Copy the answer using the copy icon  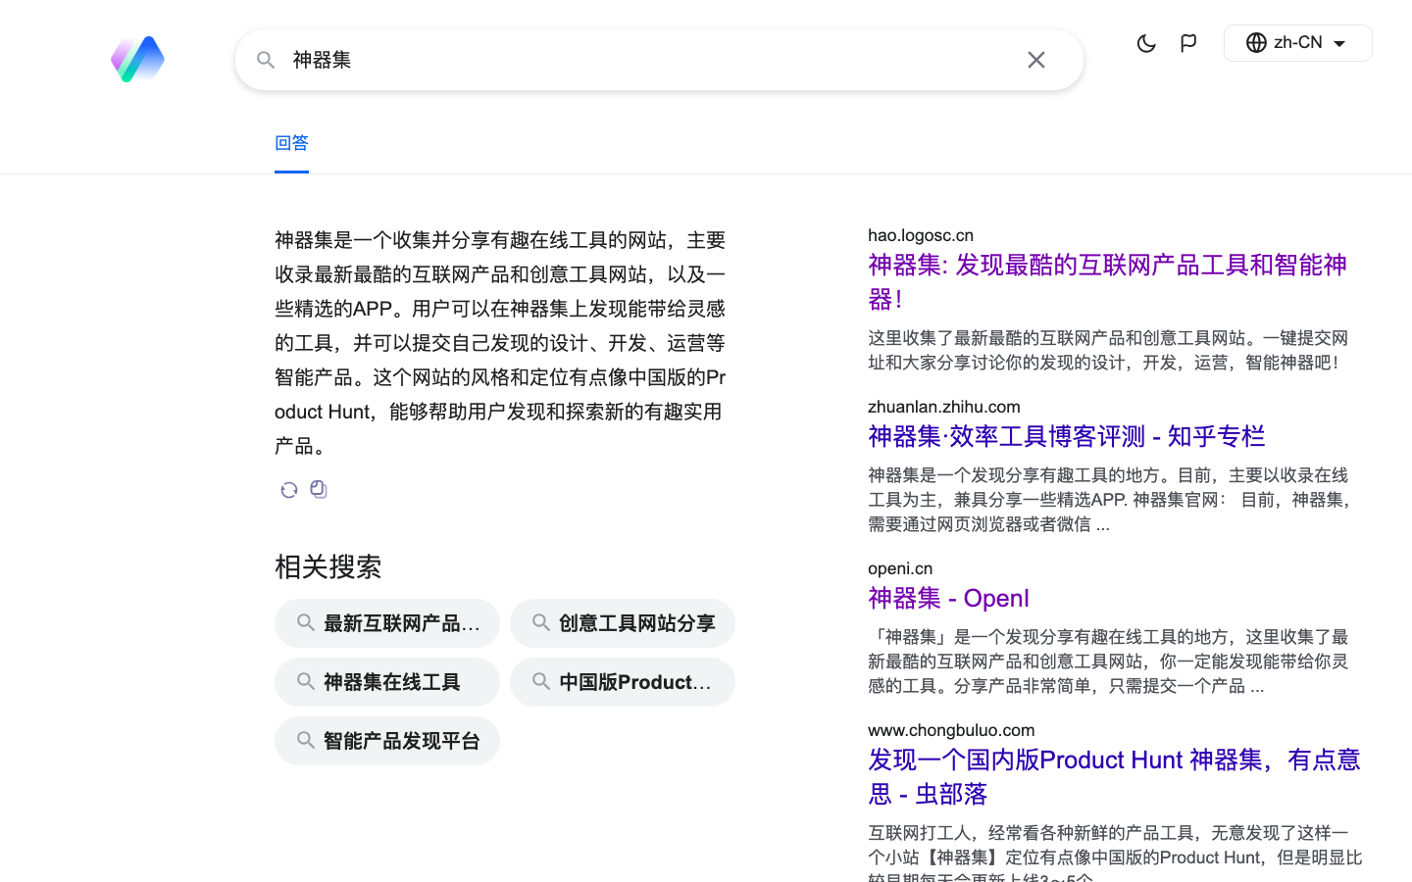[x=319, y=489]
